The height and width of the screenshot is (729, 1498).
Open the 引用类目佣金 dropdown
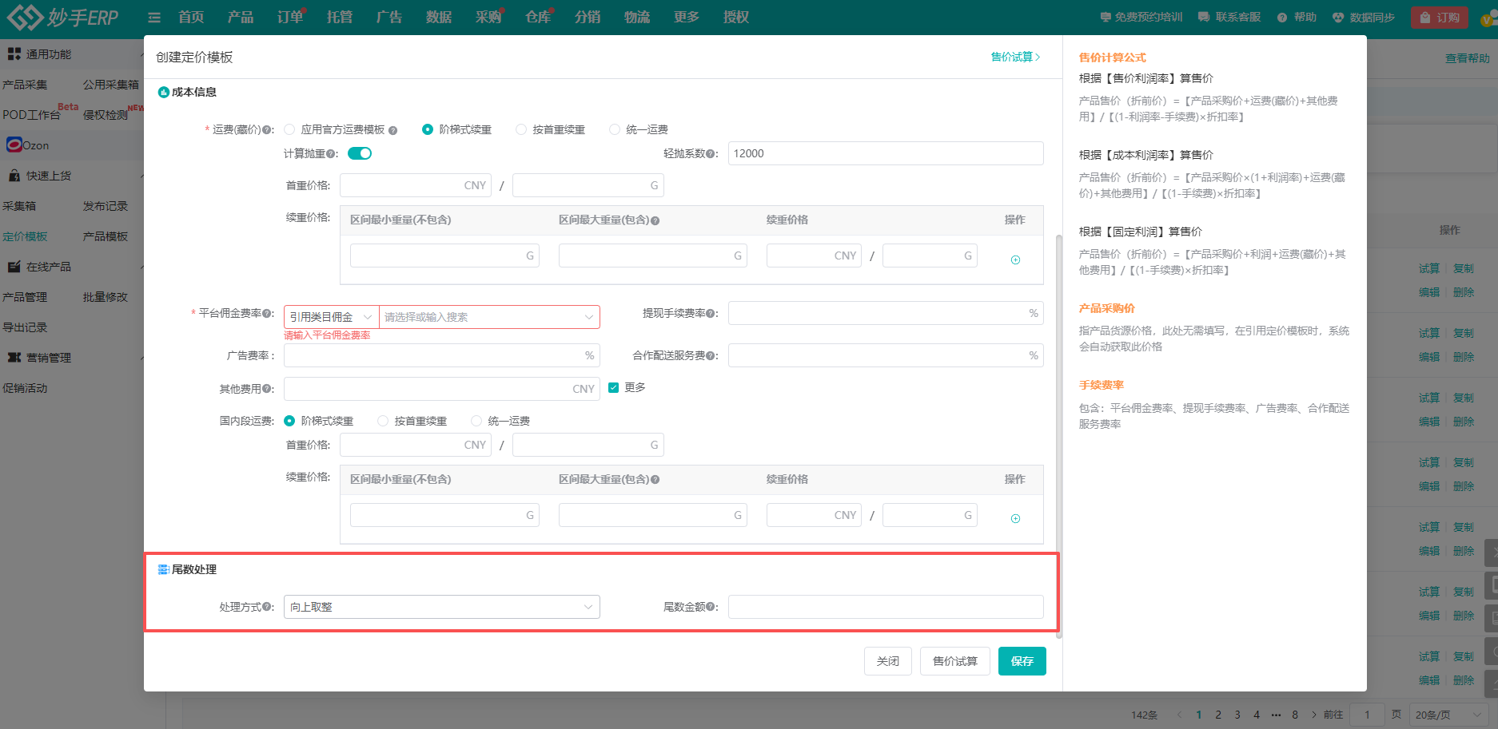point(331,317)
